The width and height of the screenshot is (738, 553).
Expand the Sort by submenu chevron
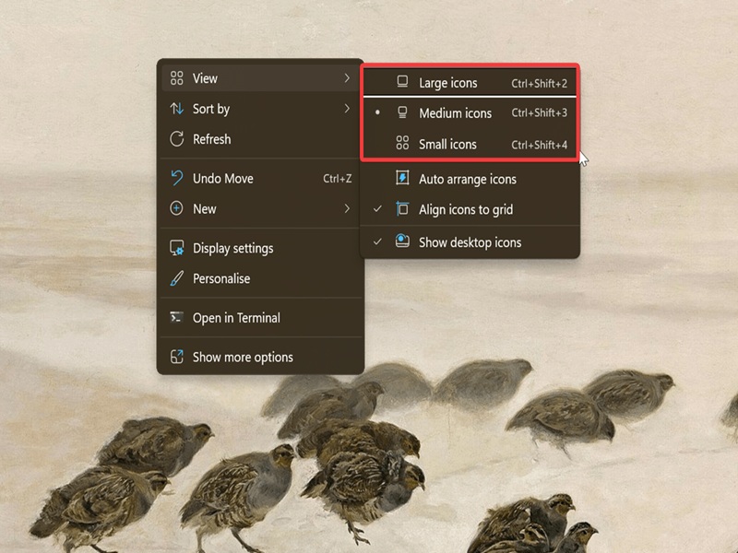pos(347,109)
